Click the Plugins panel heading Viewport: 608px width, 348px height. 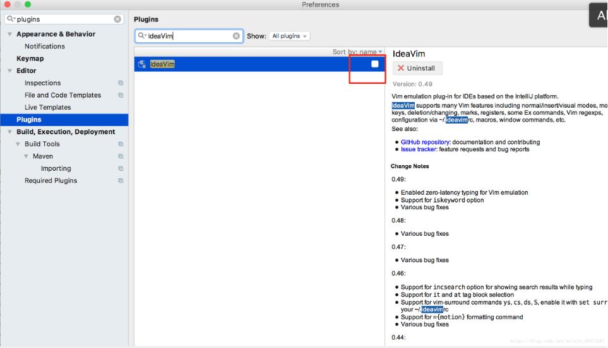pos(146,20)
